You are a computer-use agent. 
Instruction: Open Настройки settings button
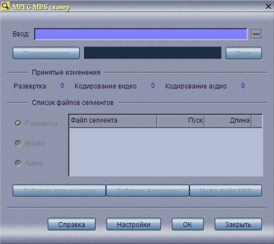(133, 224)
